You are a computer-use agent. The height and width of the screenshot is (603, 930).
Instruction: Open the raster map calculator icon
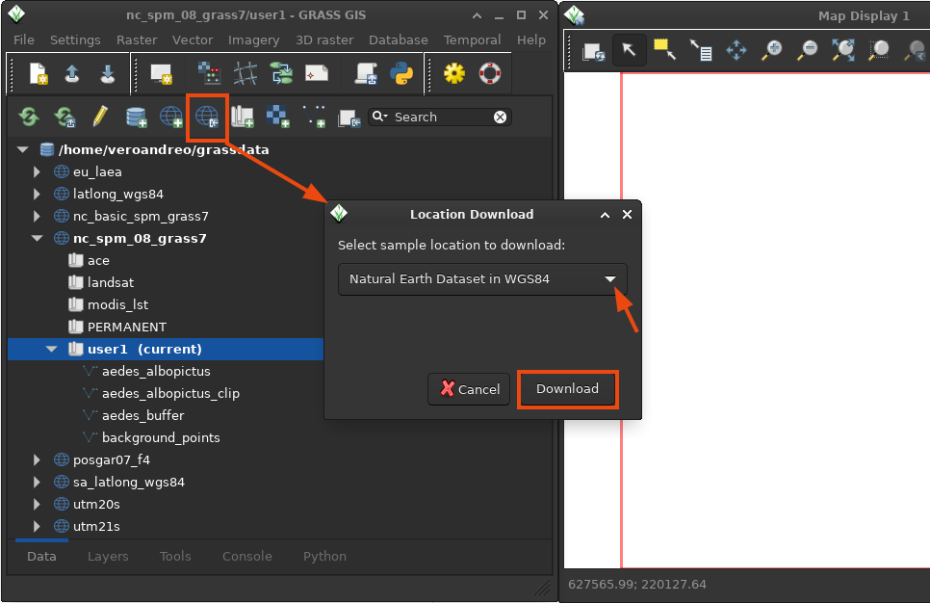(x=209, y=73)
